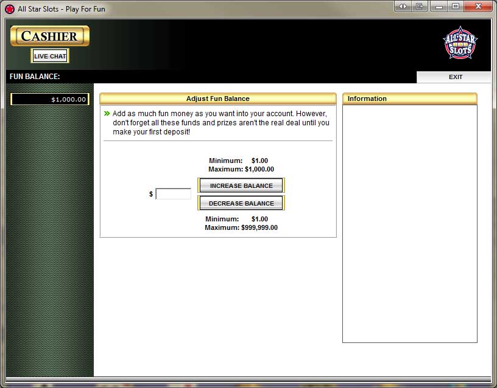Screen dimensions: 497x388
Task: Click the red star app icon in title bar
Action: click(x=10, y=9)
